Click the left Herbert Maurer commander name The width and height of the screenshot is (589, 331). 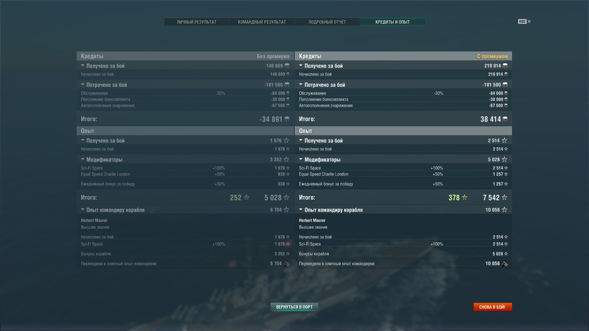pos(94,220)
